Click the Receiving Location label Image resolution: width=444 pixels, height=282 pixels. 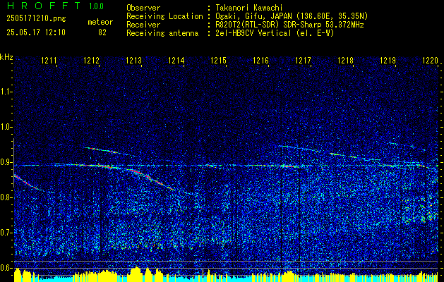pyautogui.click(x=164, y=16)
